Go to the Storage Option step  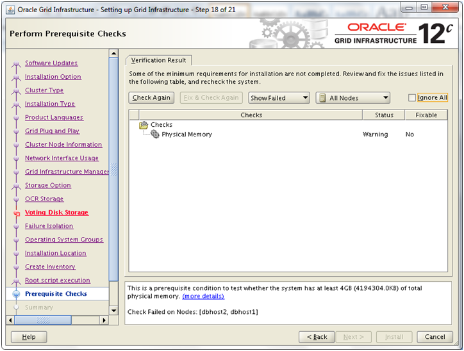[48, 185]
